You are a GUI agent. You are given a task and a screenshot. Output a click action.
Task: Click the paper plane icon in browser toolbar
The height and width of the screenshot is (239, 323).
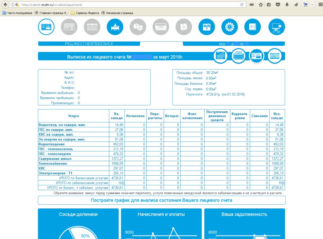[296, 5]
